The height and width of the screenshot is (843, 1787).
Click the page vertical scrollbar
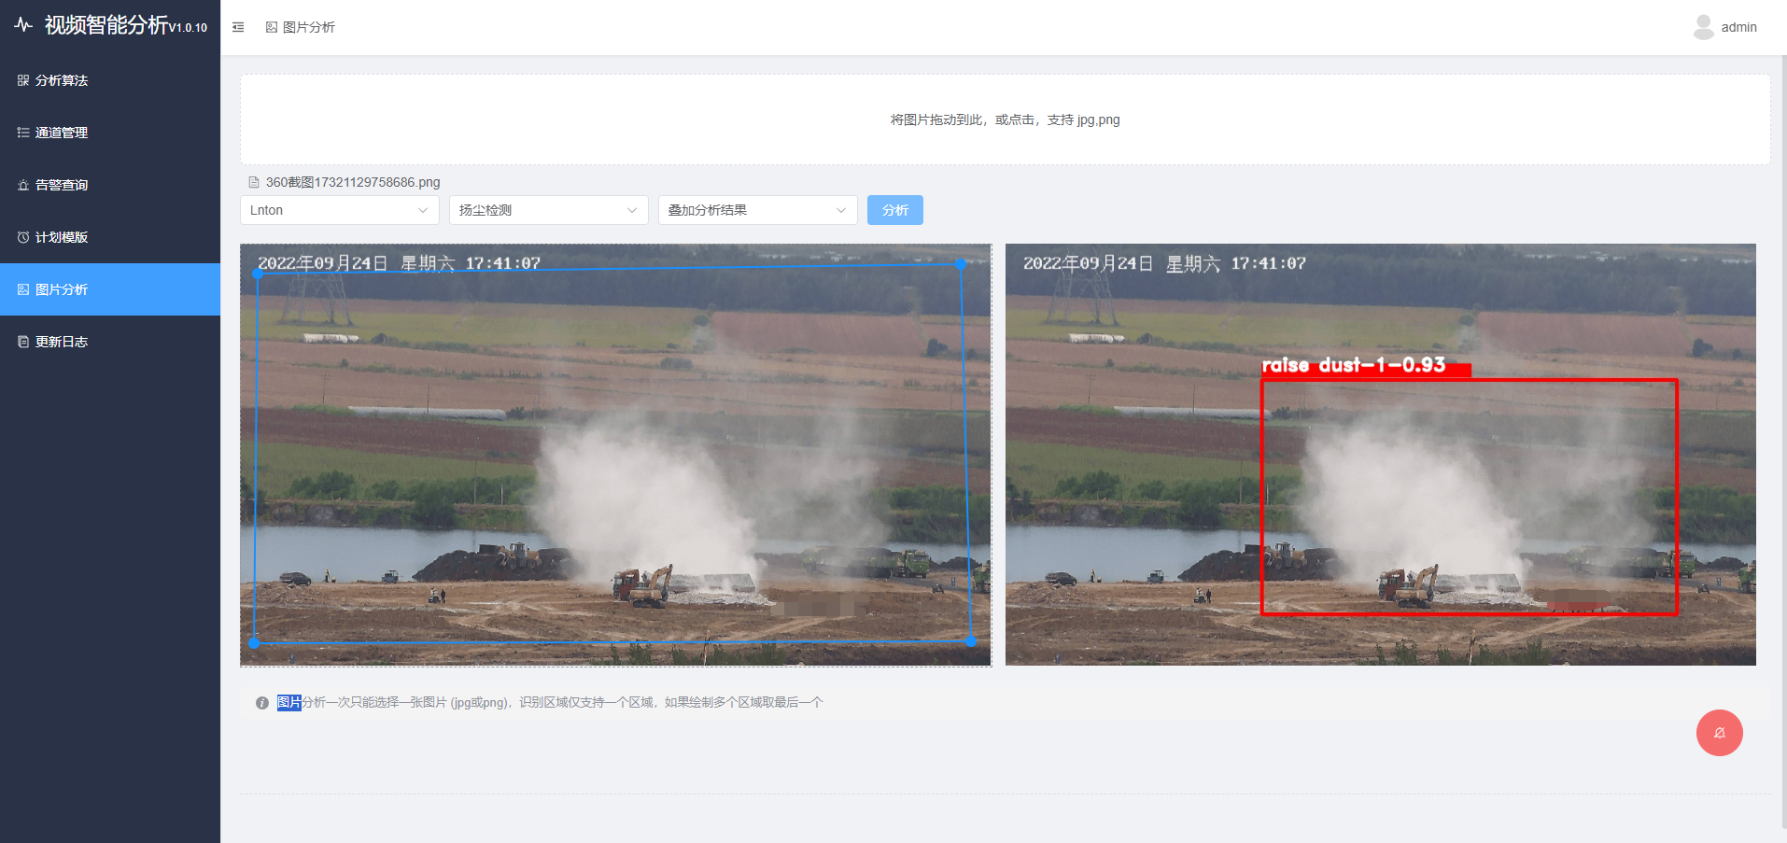[x=1782, y=442]
